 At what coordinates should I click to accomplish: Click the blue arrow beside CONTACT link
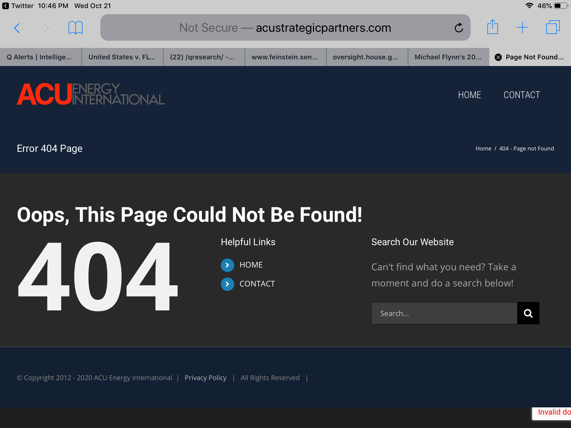[x=228, y=284]
